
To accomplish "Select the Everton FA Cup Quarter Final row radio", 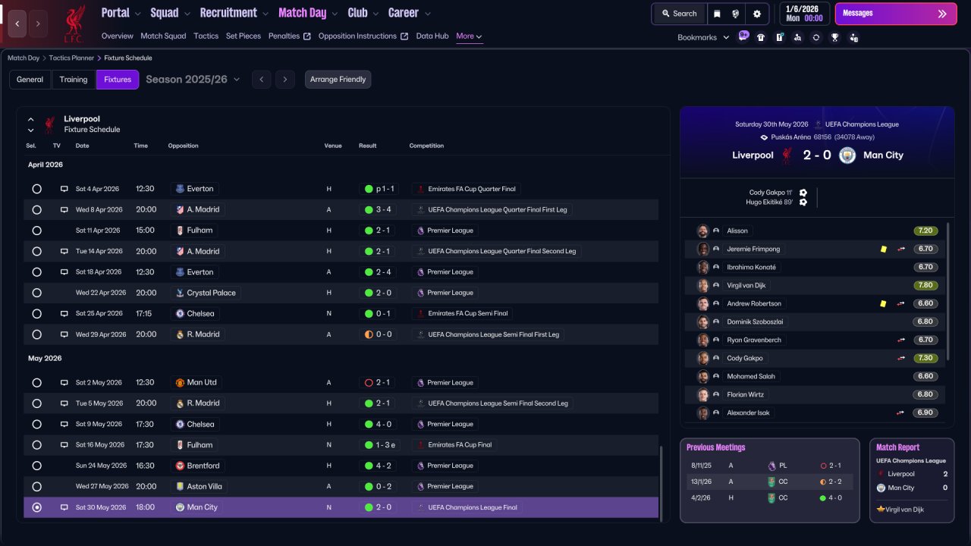I will pyautogui.click(x=36, y=189).
